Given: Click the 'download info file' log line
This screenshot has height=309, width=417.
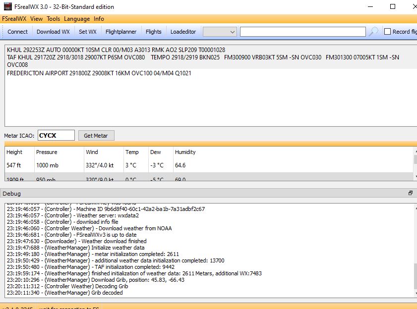Looking at the screenshot, I should point(62,222).
